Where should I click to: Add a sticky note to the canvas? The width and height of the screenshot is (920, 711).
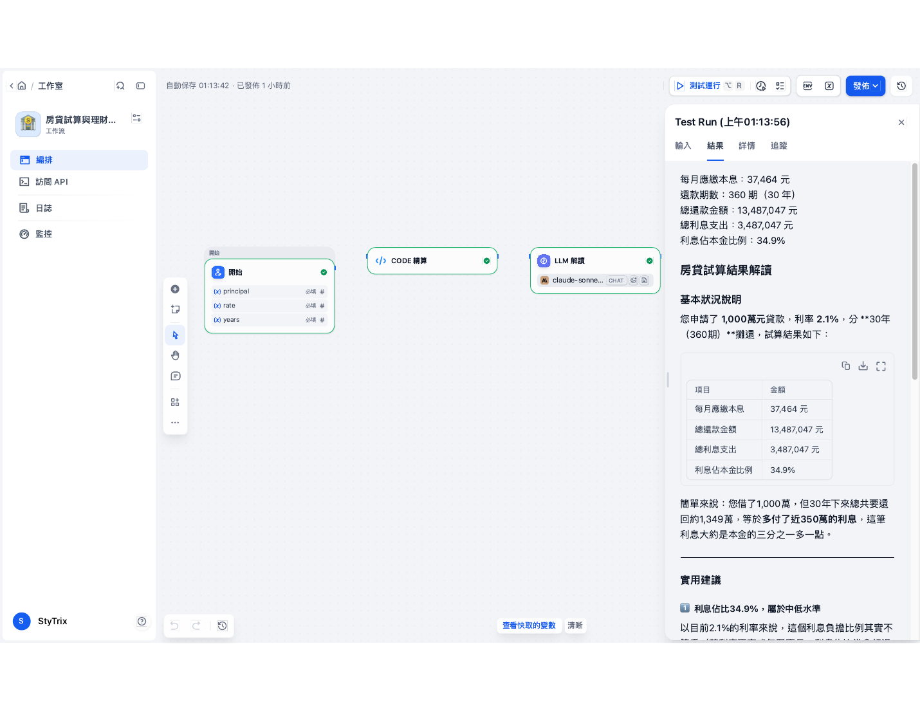(x=175, y=309)
